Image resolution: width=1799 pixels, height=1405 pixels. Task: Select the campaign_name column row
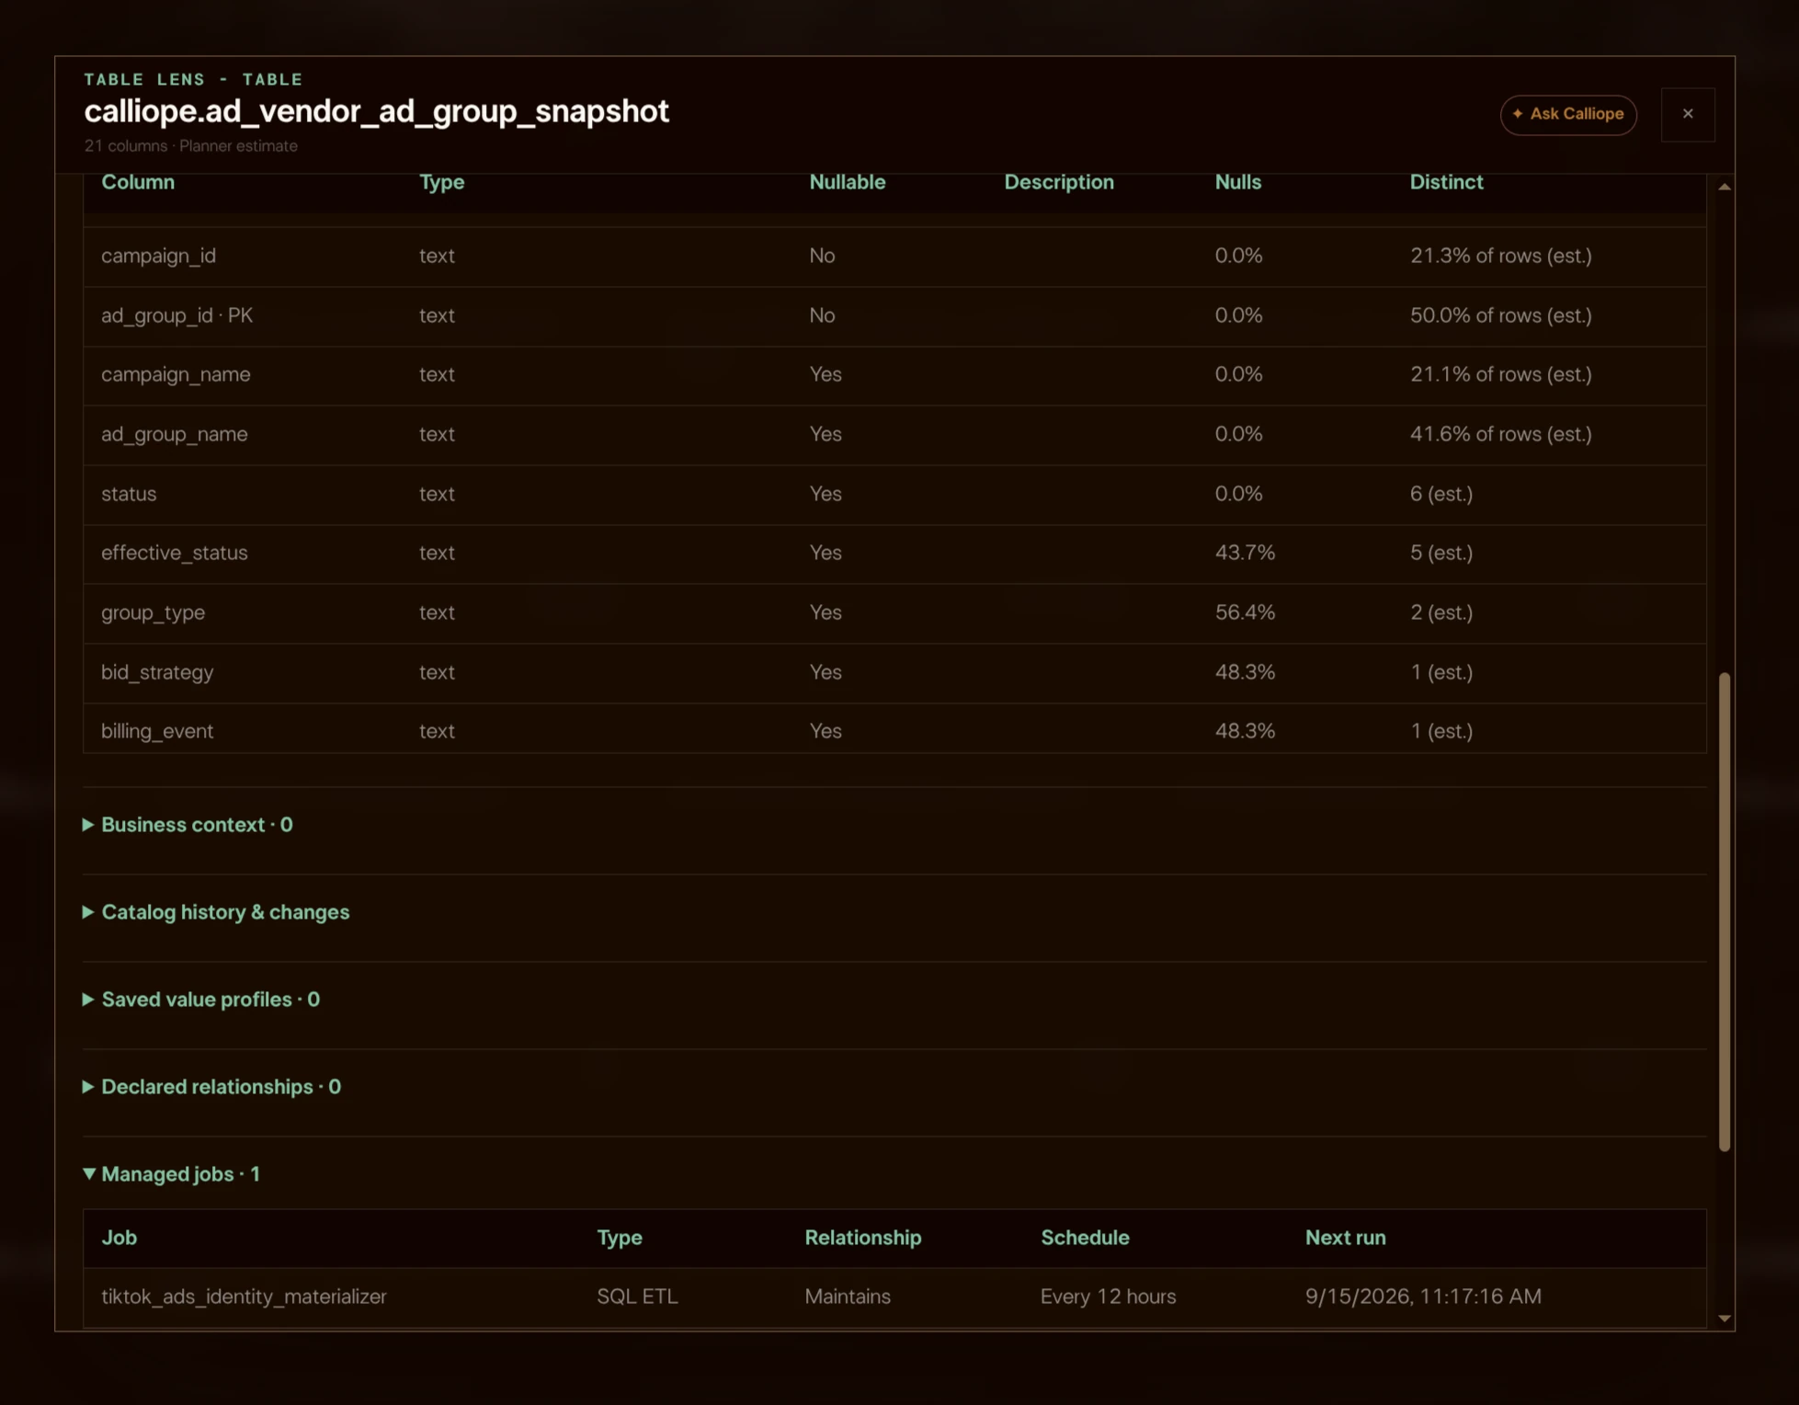894,375
